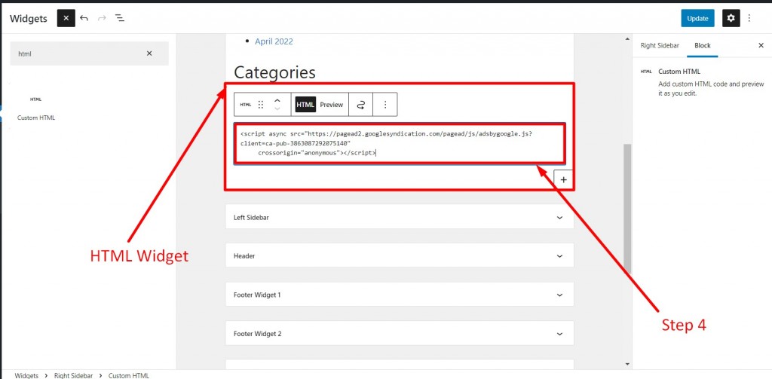Move the block up
The width and height of the screenshot is (772, 379).
(x=277, y=100)
